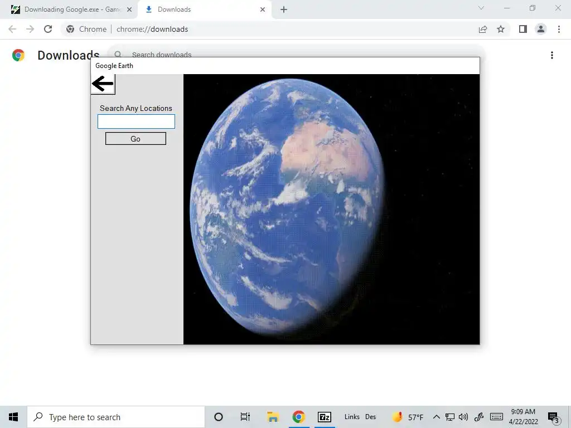
Task: Click the back arrow in Google Earth window
Action: 103,84
